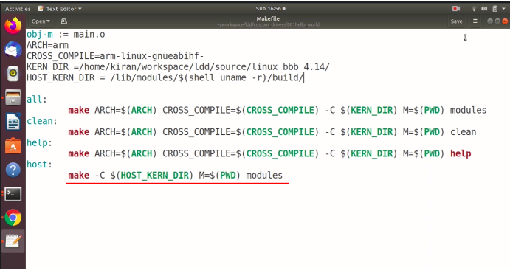
Task: Maximize the Text Editor window
Action: pyautogui.click(x=497, y=21)
